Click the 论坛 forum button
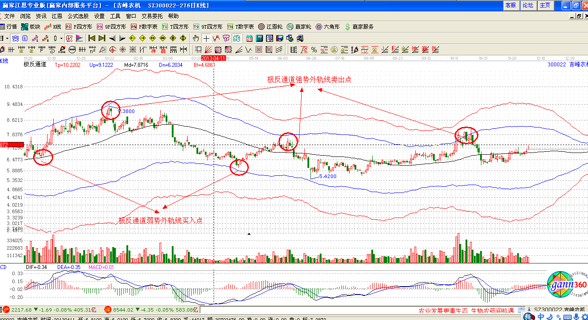The height and width of the screenshot is (320, 588). coord(528,5)
